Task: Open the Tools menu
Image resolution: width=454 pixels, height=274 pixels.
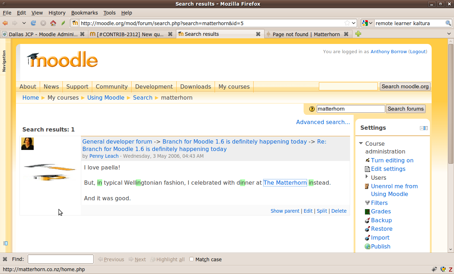Action: tap(110, 13)
